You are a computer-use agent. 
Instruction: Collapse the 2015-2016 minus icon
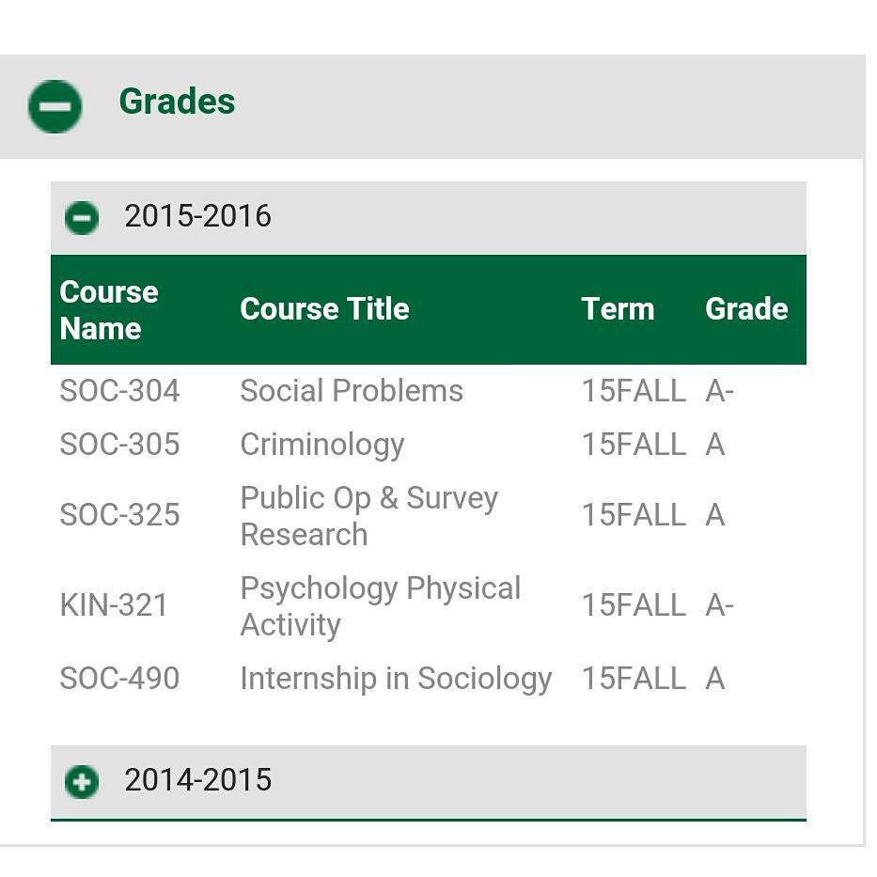click(82, 217)
